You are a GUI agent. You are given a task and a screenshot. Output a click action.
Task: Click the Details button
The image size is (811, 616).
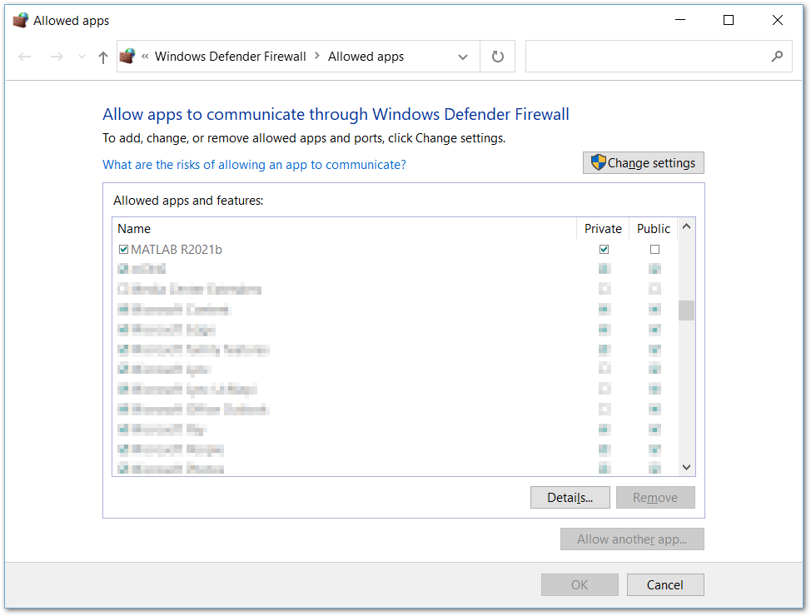(x=570, y=497)
